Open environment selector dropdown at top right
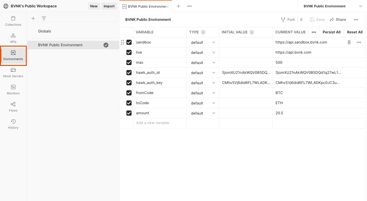The image size is (367, 201). (x=332, y=6)
